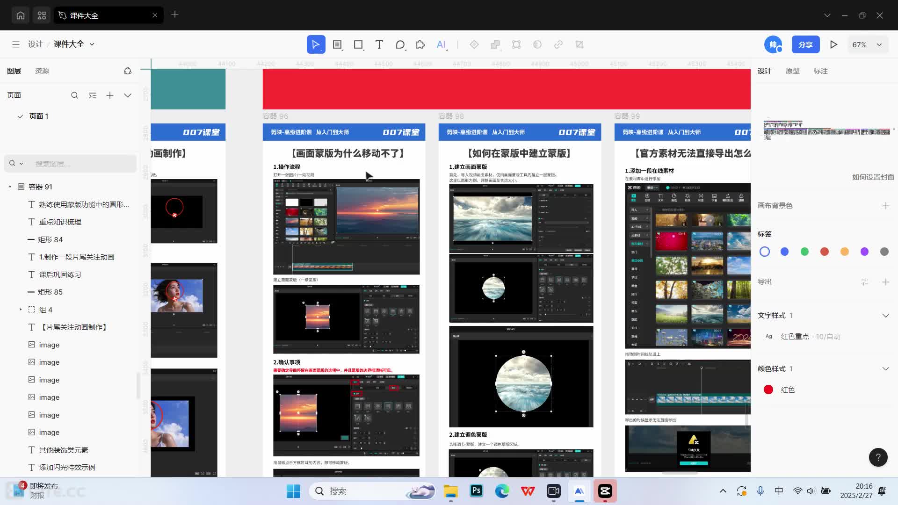Open the help question mark button
Image resolution: width=898 pixels, height=505 pixels.
[x=878, y=457]
